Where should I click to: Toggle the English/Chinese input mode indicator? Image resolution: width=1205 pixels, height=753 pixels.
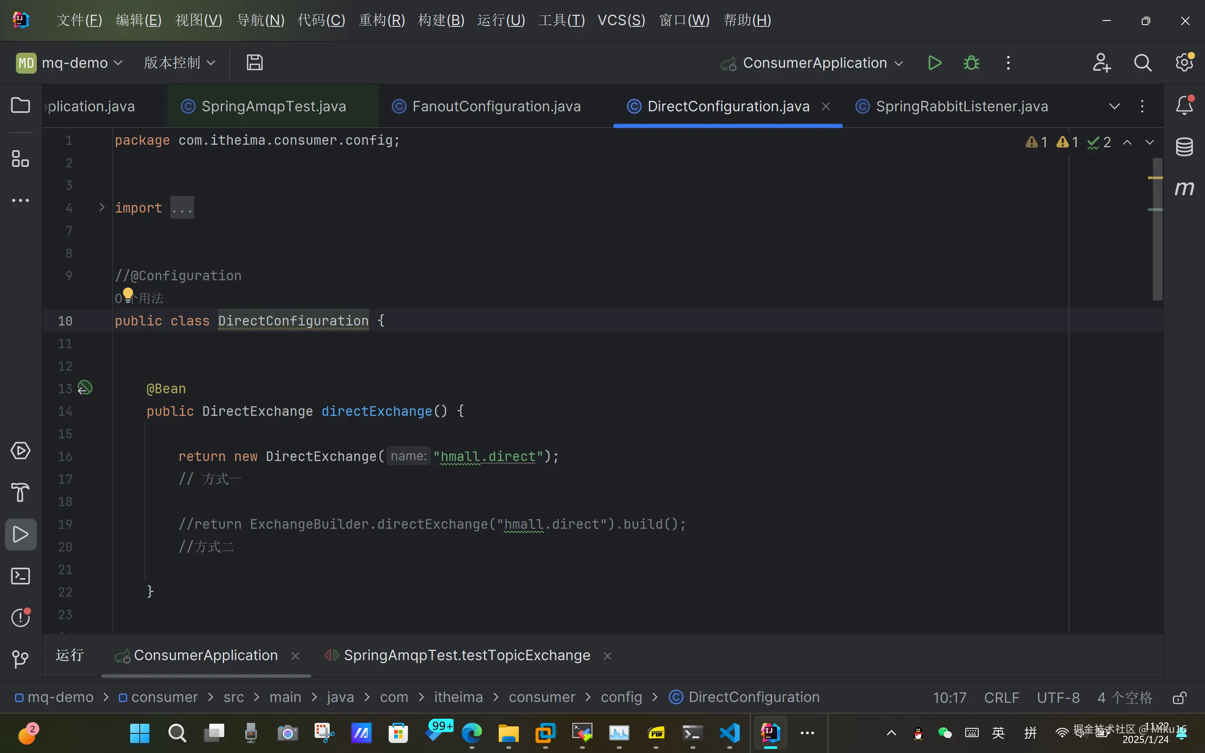[998, 733]
